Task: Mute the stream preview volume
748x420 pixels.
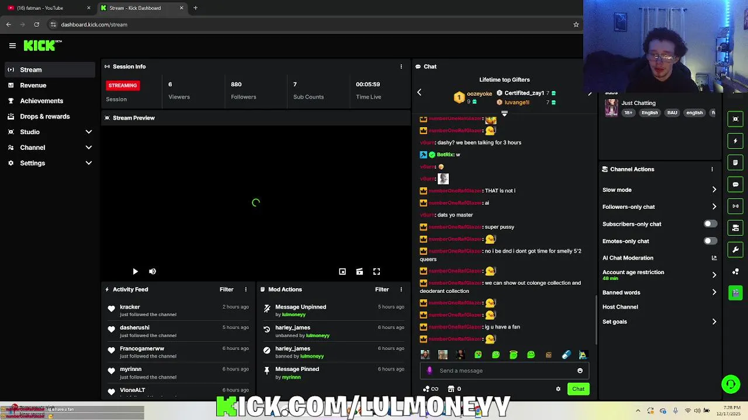Action: (153, 271)
